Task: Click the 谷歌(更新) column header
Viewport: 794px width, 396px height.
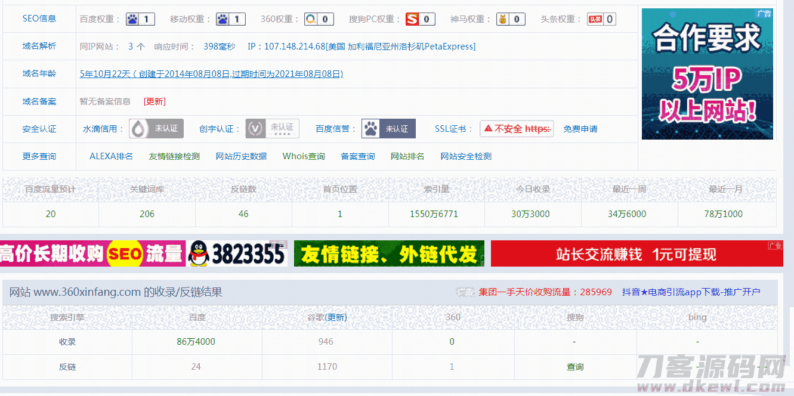Action: [x=326, y=317]
